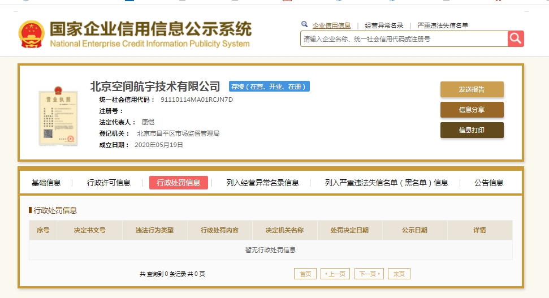Click the 共查询到 0 条记录 共 0 页 summary
This screenshot has height=298, width=549.
[x=172, y=274]
